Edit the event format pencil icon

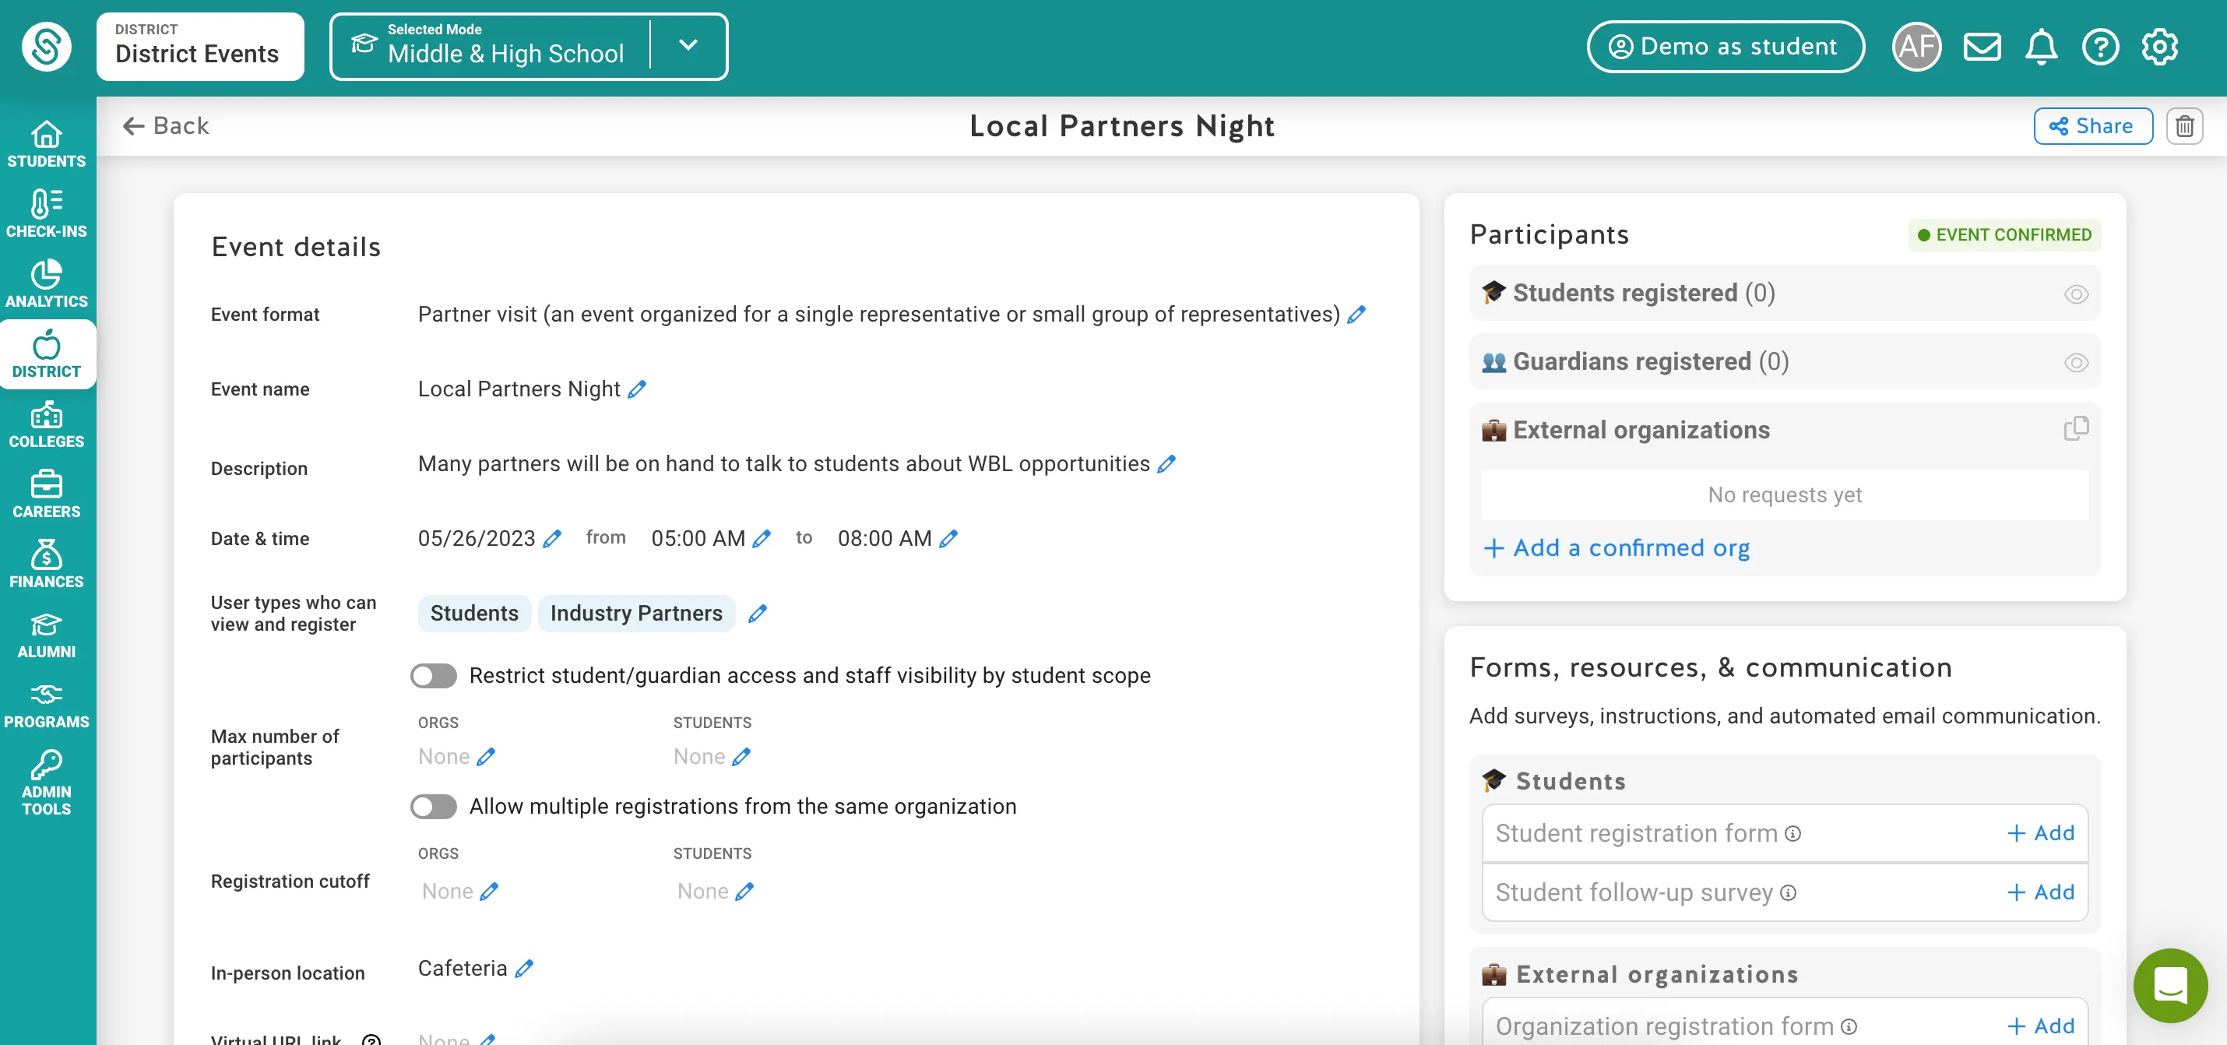click(x=1357, y=314)
